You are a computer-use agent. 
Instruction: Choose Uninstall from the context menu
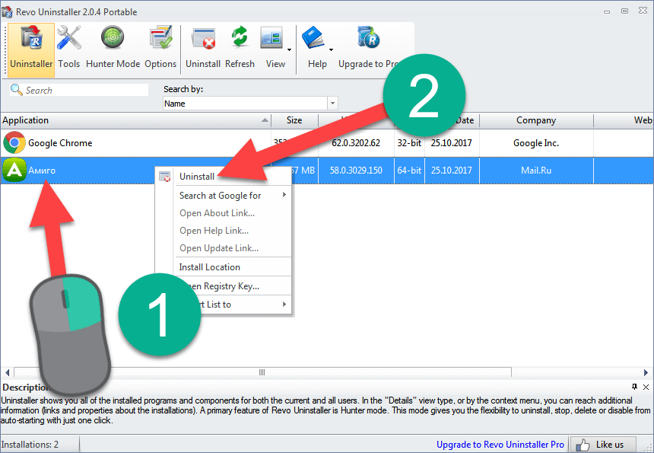[x=197, y=177]
